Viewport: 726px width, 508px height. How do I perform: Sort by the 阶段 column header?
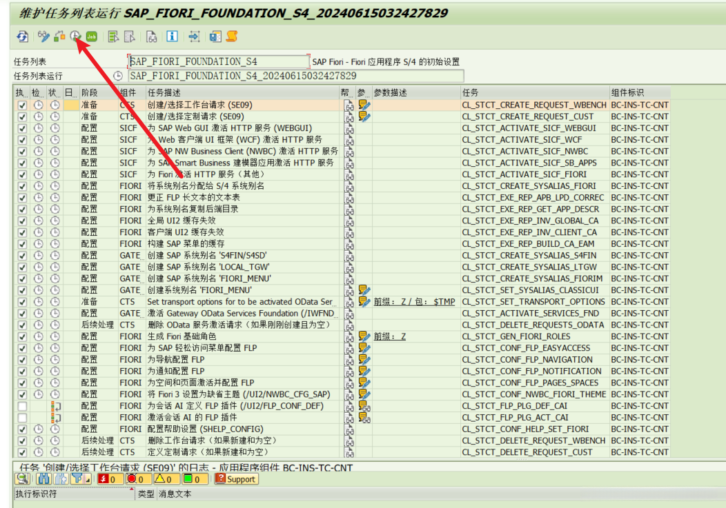pyautogui.click(x=99, y=92)
